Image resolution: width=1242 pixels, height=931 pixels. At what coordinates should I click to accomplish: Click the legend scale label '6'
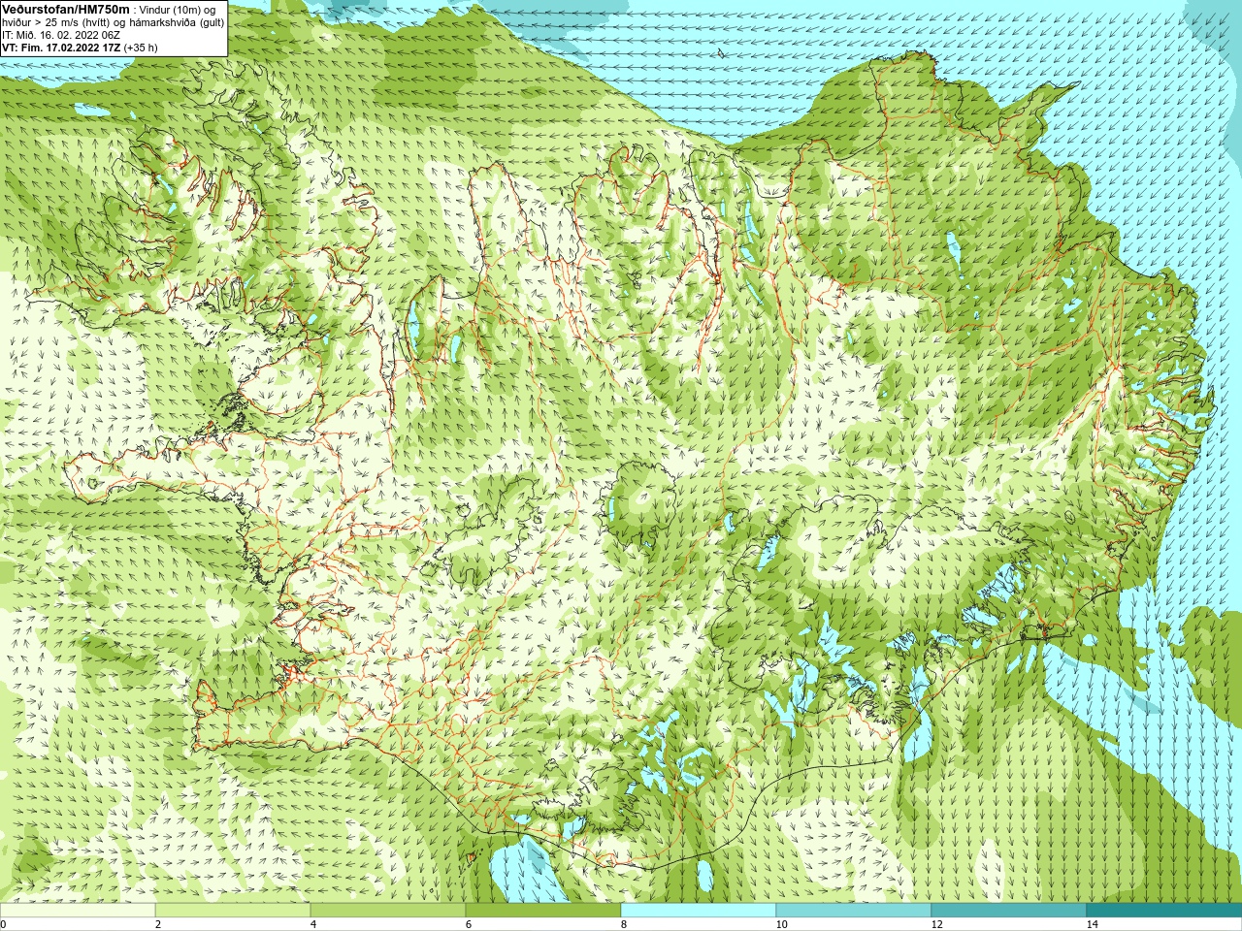coord(469,924)
